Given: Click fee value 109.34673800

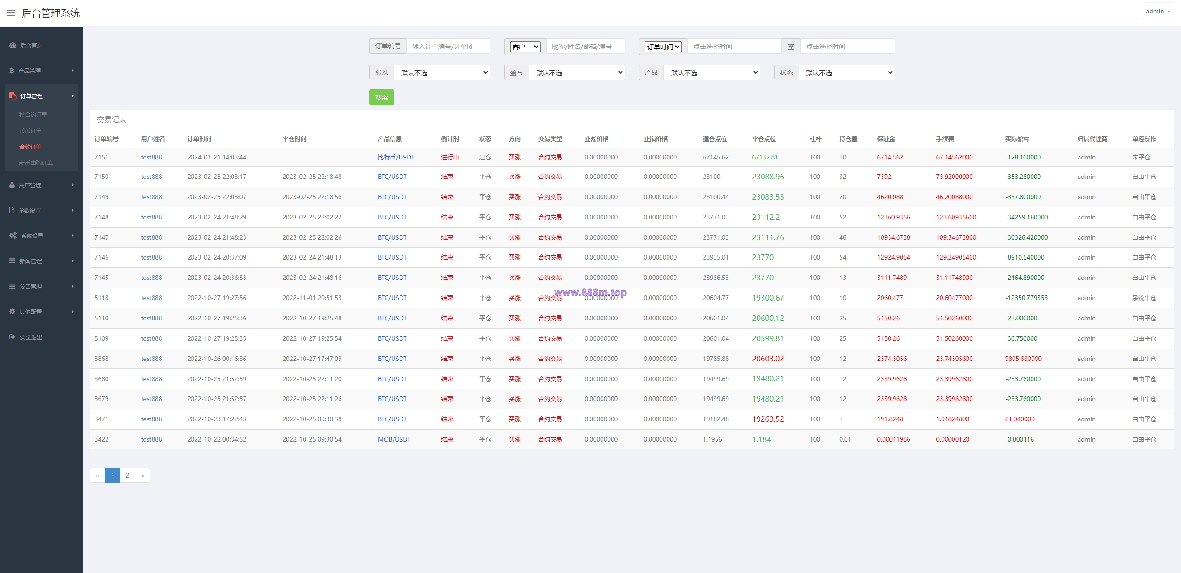Looking at the screenshot, I should pyautogui.click(x=956, y=237).
